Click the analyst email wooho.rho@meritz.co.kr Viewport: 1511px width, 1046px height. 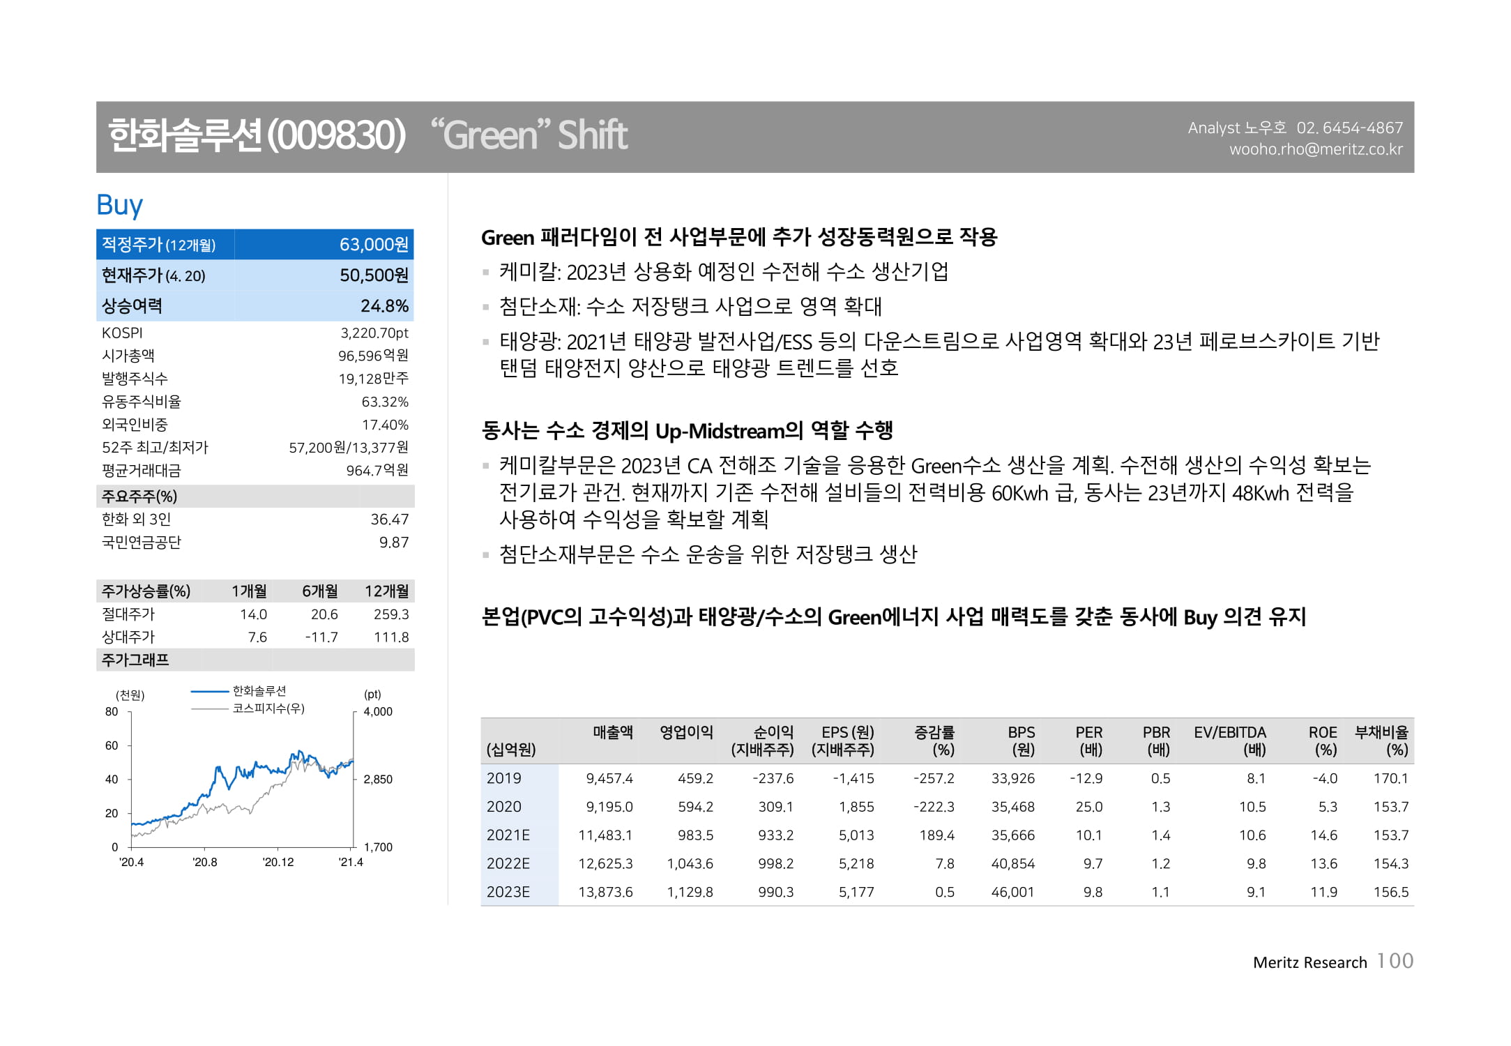[x=1315, y=149]
